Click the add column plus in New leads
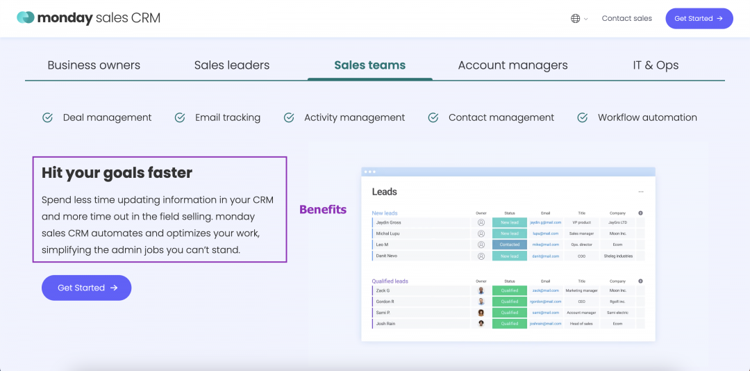The width and height of the screenshot is (750, 371). (640, 213)
